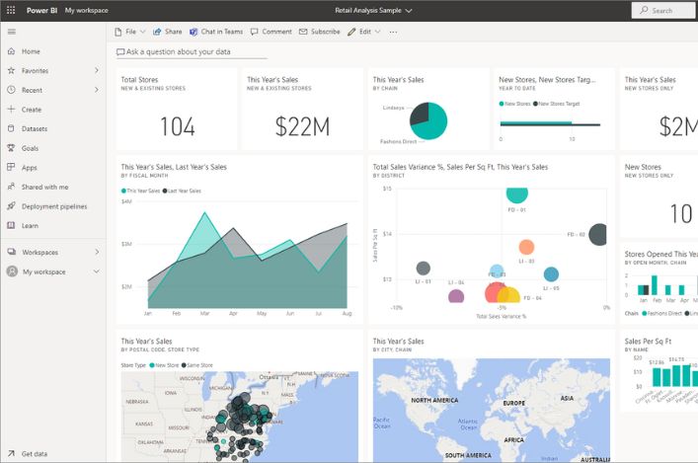Click the Teams icon in toolbar
Image resolution: width=698 pixels, height=463 pixels.
click(194, 32)
